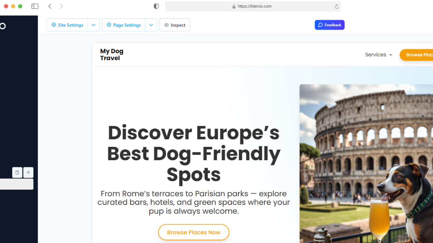The image size is (433, 243).
Task: Open the Services dropdown menu
Action: click(x=379, y=55)
